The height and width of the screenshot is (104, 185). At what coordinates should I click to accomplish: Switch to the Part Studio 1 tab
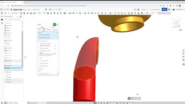14,103
